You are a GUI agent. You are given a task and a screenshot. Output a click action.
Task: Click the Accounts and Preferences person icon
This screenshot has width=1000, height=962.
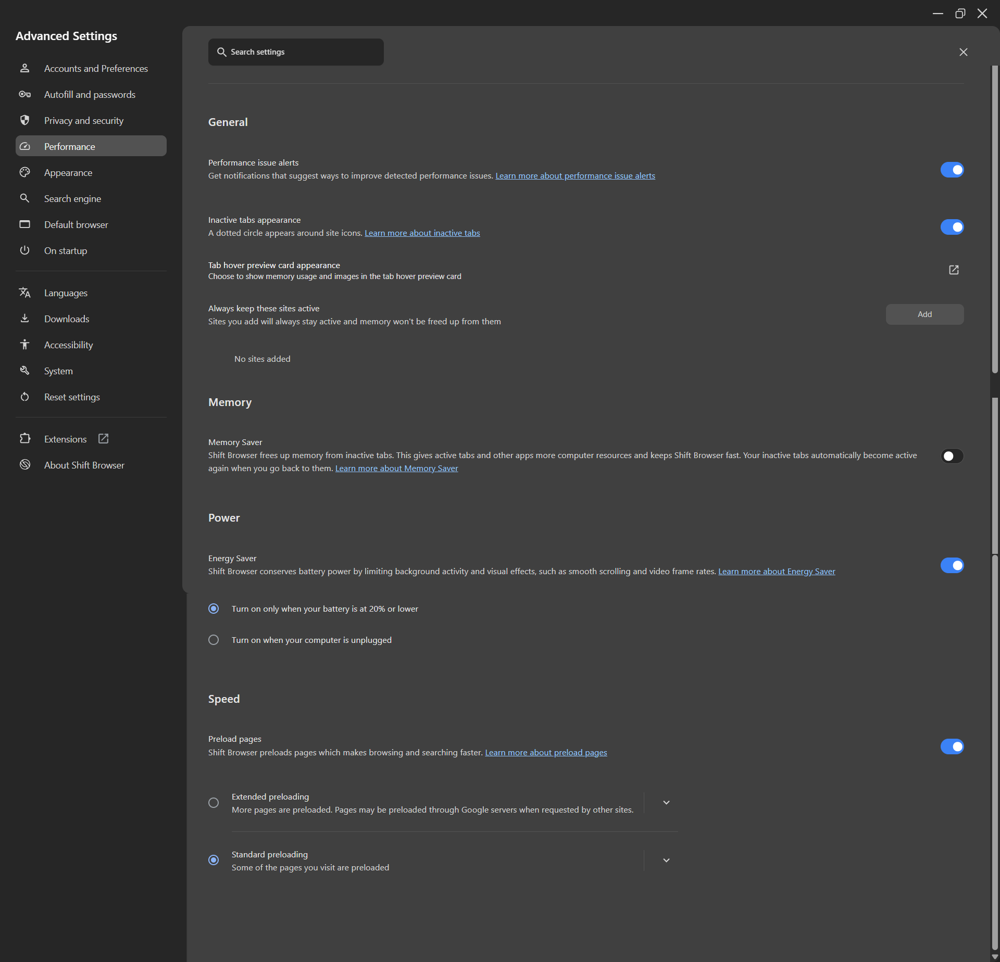pos(24,68)
